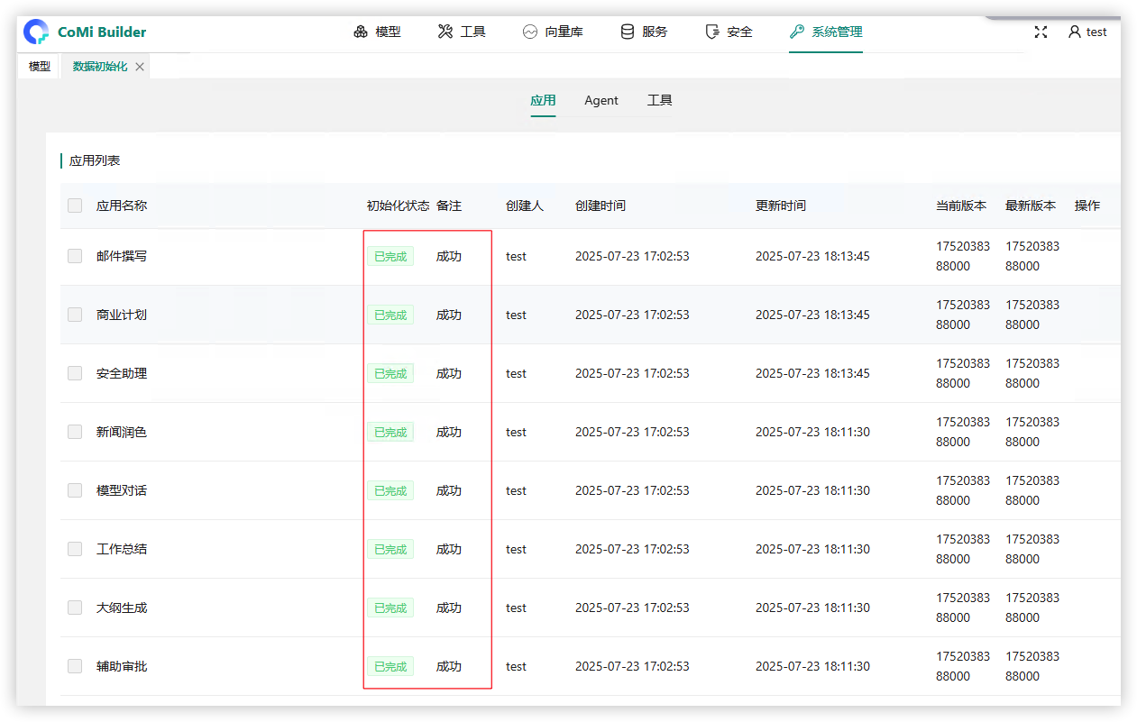Check the 新闻润色 row checkbox

(75, 432)
